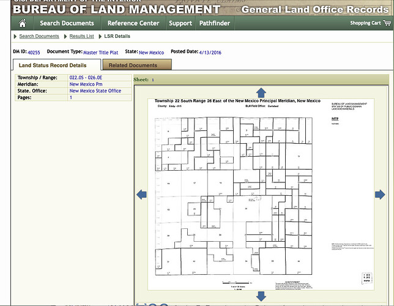Open the Support menu

click(180, 23)
